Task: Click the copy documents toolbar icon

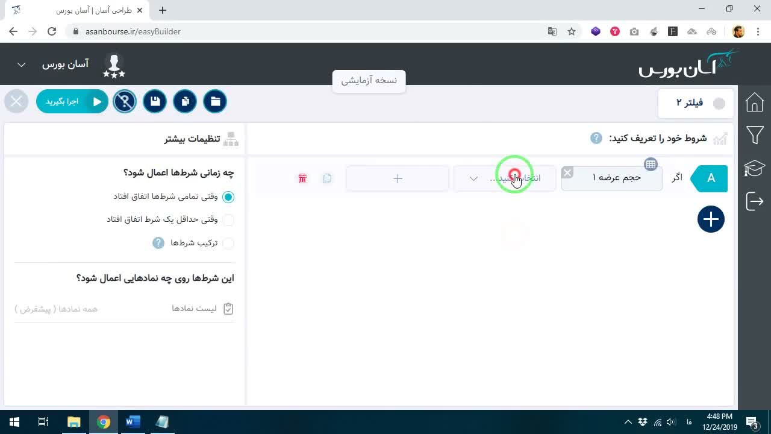Action: click(x=185, y=101)
